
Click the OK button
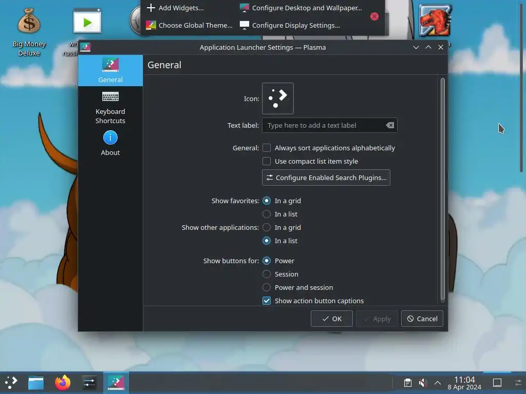coord(331,319)
